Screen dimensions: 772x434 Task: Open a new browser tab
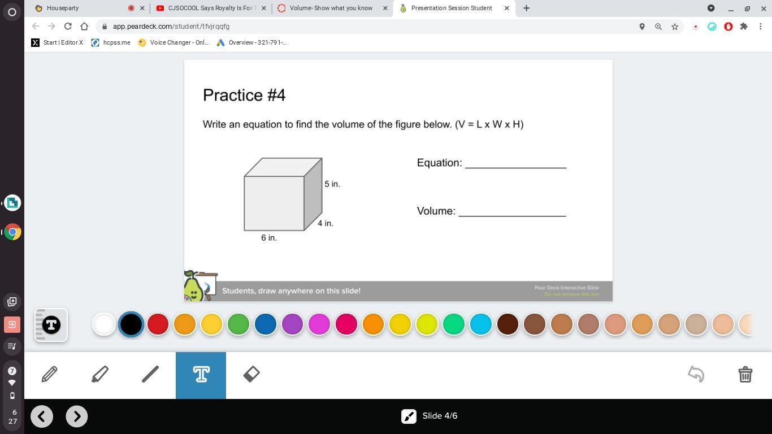[526, 8]
